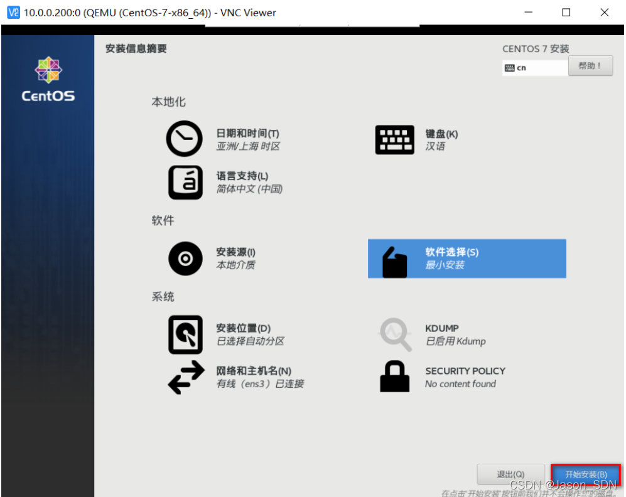Click the installation source disc icon

(x=185, y=259)
